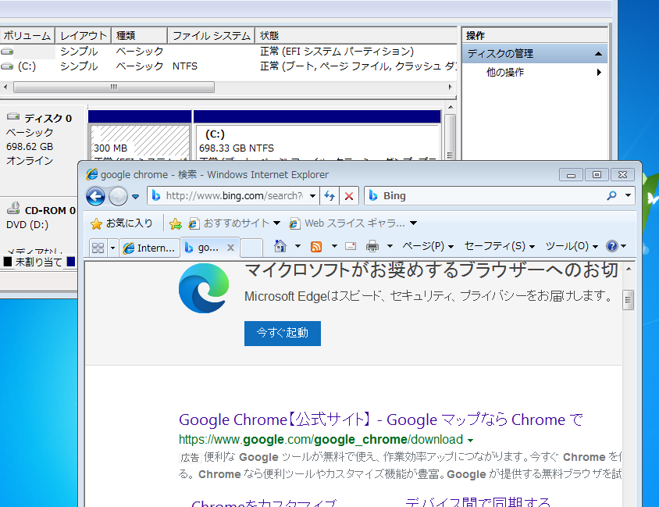Open Help via the question mark icon

612,245
